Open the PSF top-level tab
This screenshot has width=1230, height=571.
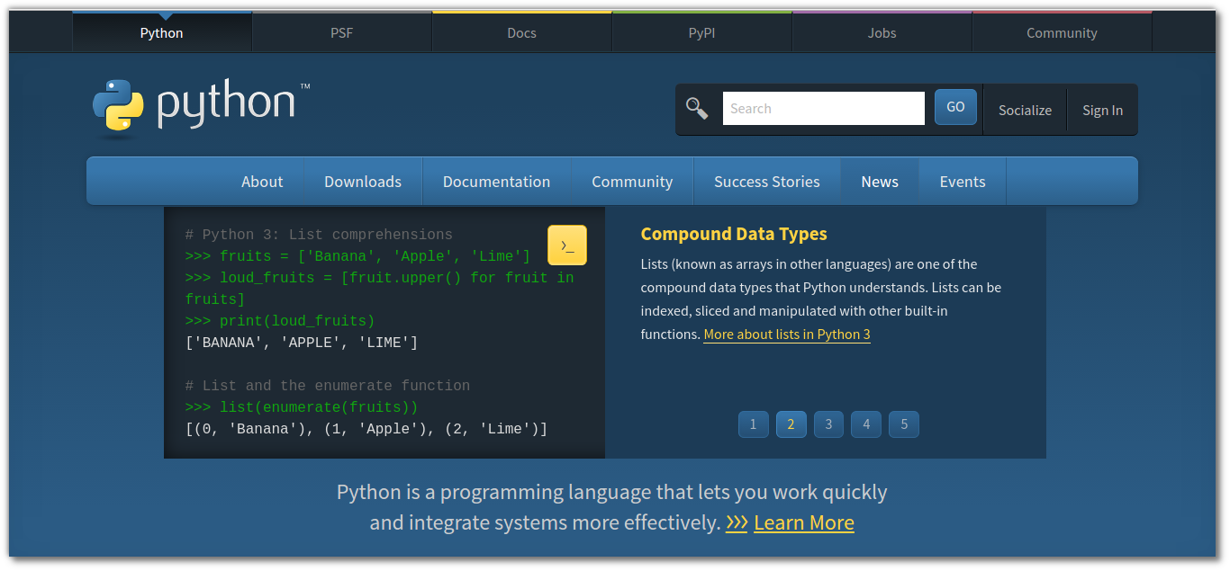342,32
